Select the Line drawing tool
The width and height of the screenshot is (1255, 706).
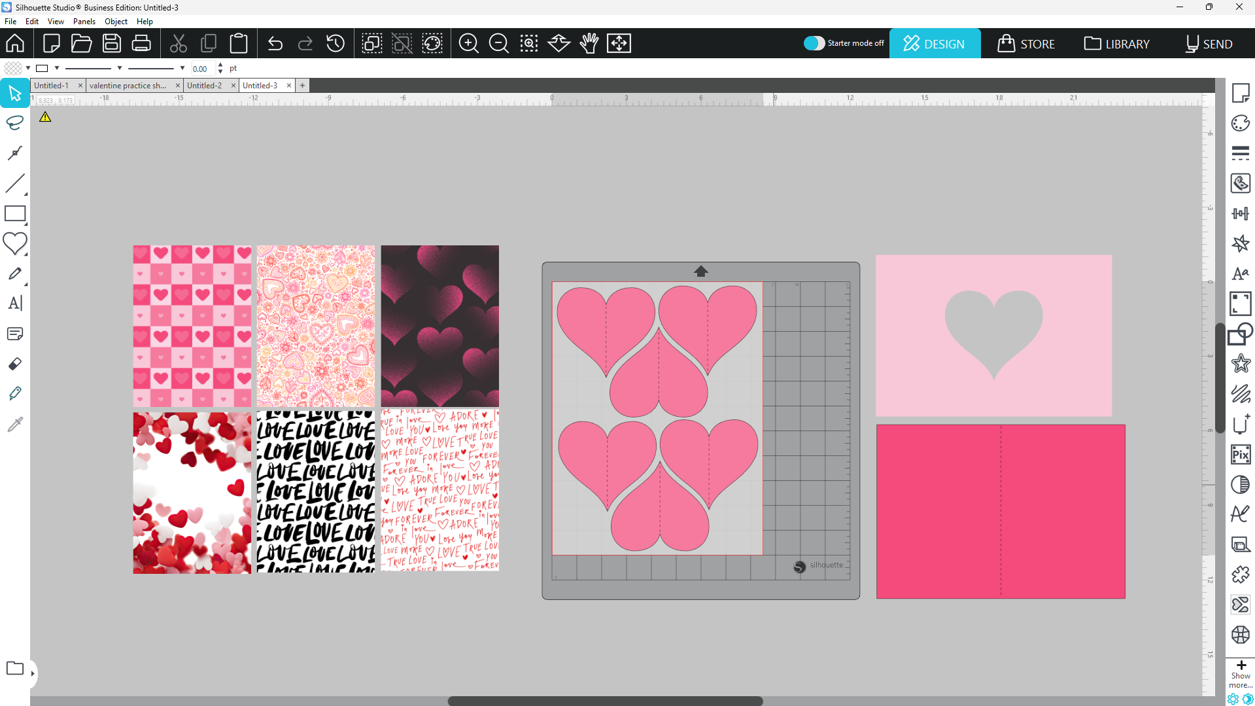pyautogui.click(x=15, y=183)
